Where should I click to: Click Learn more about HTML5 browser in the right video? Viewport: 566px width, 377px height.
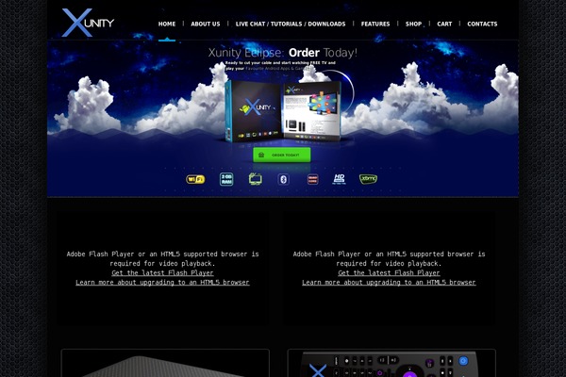point(389,282)
